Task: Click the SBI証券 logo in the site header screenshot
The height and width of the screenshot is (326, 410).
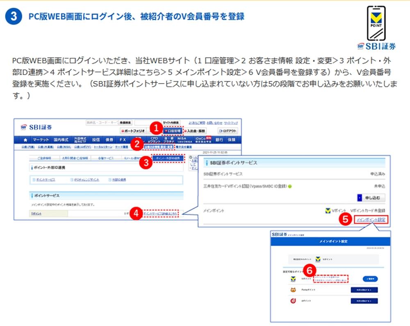Action: (36, 127)
